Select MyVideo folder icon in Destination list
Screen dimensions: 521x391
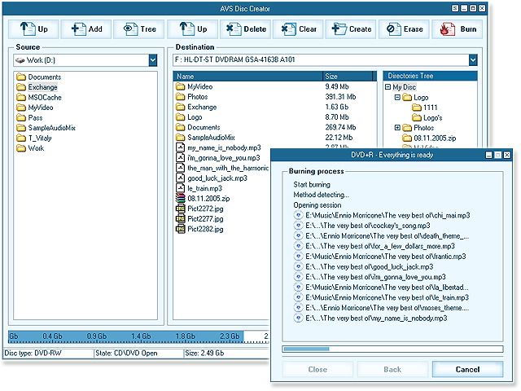coord(181,87)
